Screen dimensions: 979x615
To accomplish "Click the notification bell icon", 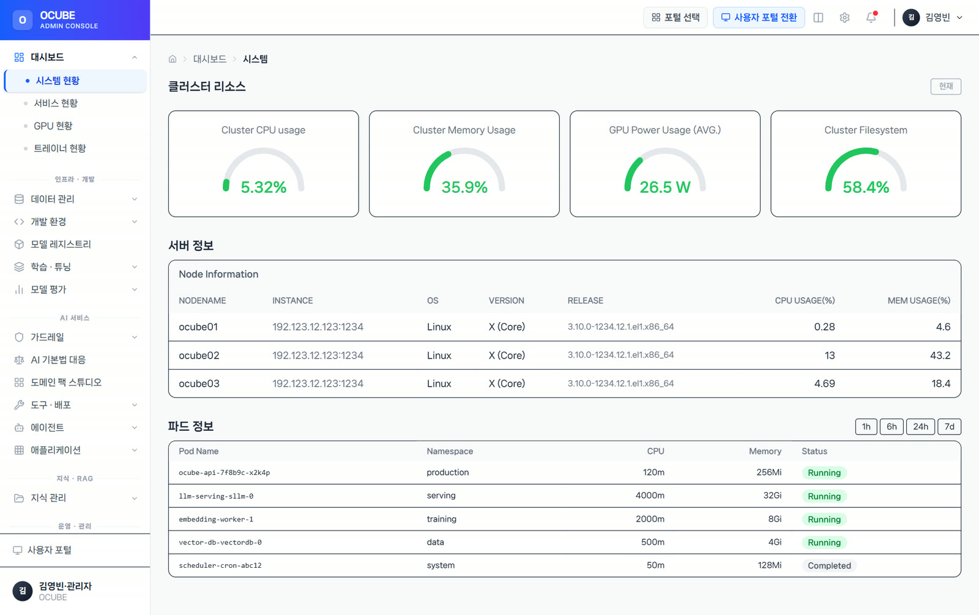I will 871,17.
